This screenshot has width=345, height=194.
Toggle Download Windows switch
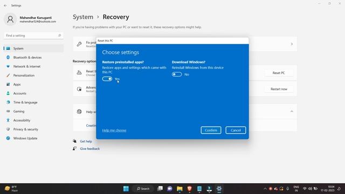point(177,74)
